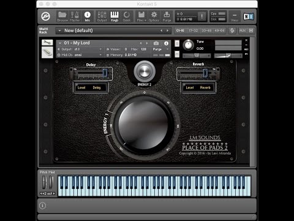Open the Options dialog

(154, 17)
